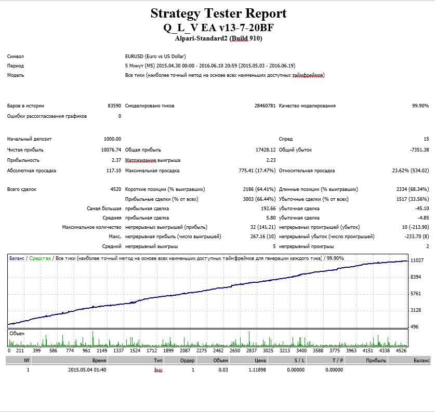Click the 'Strategy Tester Report' title
Image resolution: width=435 pixels, height=412 pixels.
[x=218, y=13]
